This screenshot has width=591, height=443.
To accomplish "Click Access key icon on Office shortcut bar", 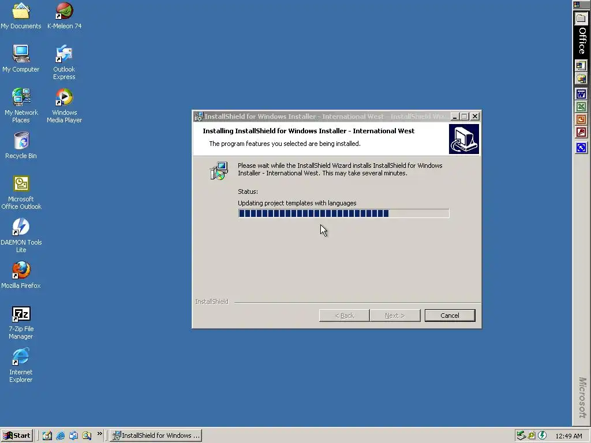I will (x=581, y=133).
